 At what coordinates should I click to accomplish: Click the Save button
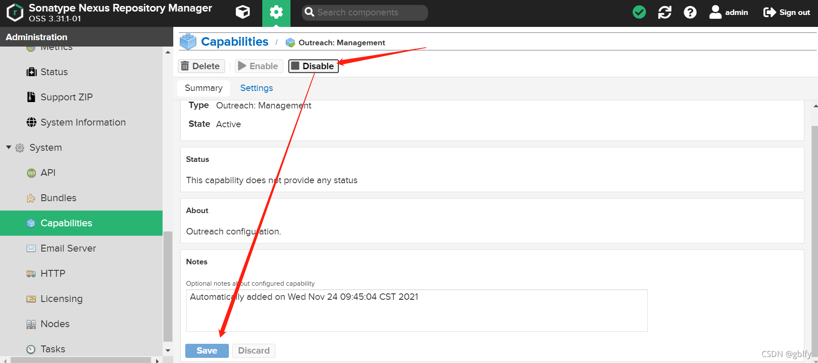pos(207,351)
